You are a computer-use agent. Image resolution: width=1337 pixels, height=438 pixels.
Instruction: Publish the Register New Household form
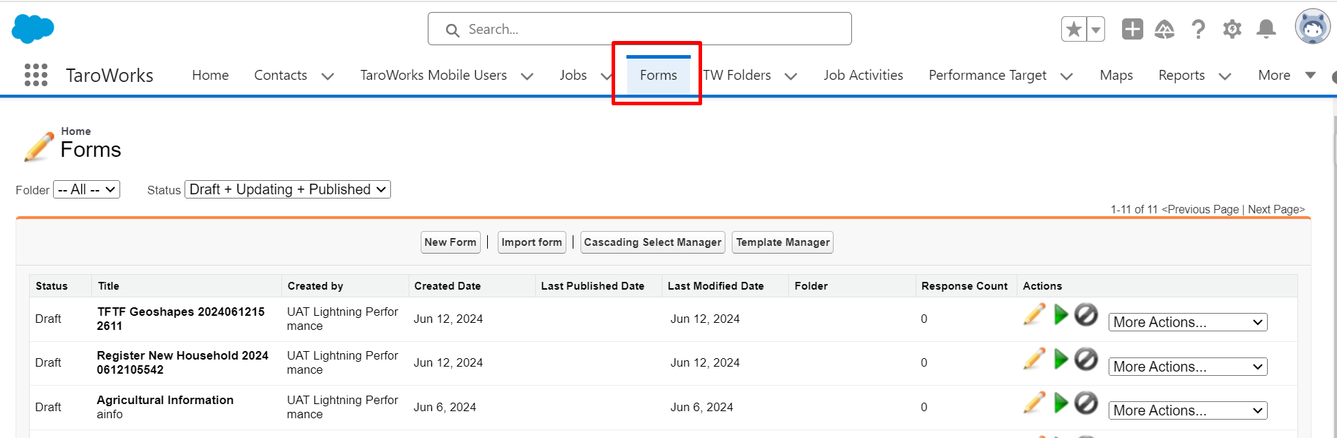coord(1061,360)
